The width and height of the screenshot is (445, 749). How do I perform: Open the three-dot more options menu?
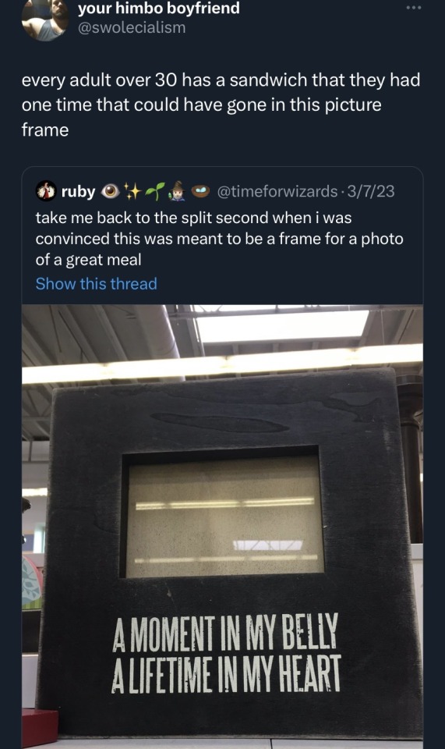click(414, 8)
